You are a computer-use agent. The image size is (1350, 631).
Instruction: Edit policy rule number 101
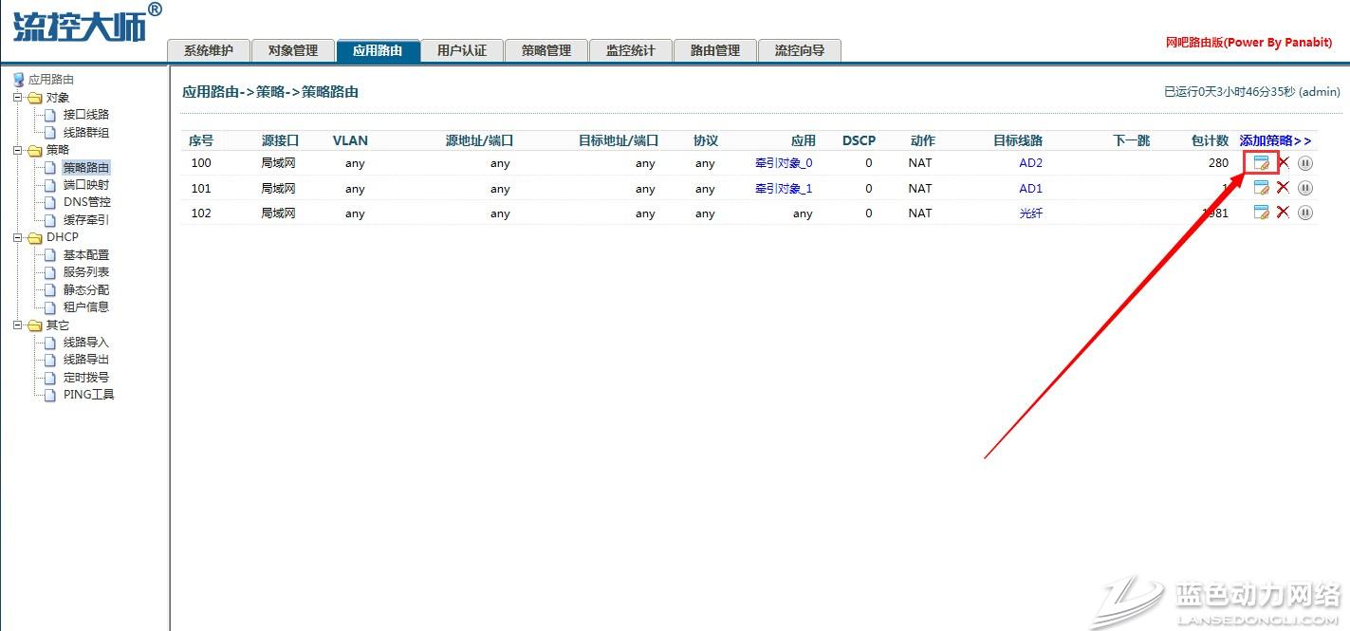click(1261, 188)
